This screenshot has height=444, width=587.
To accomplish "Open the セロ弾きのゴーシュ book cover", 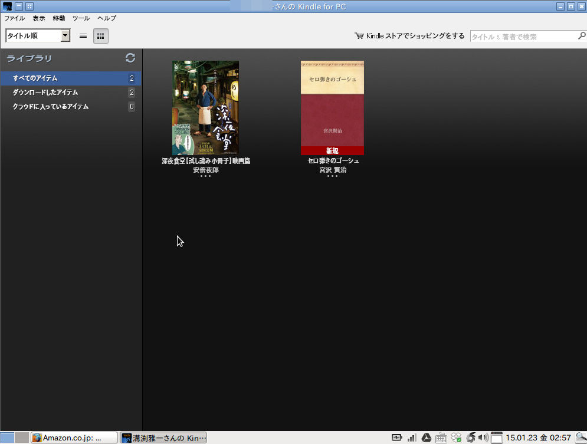I will pyautogui.click(x=332, y=108).
